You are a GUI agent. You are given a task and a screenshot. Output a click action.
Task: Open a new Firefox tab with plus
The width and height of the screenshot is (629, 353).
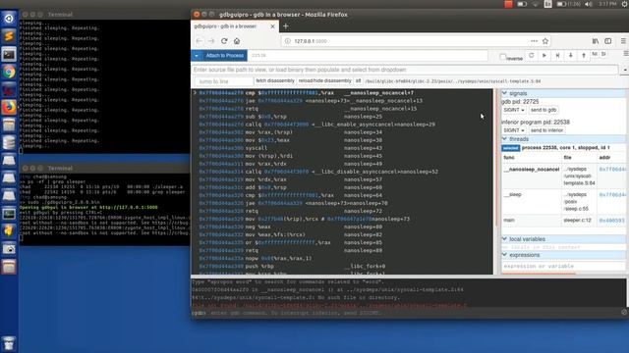pos(286,26)
